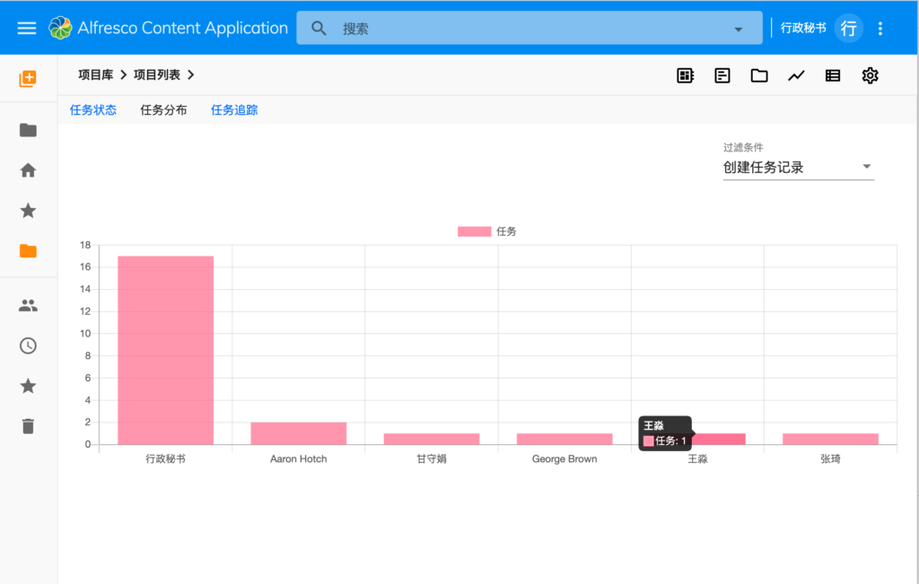
Task: Click the search magnifier icon
Action: pyautogui.click(x=319, y=28)
